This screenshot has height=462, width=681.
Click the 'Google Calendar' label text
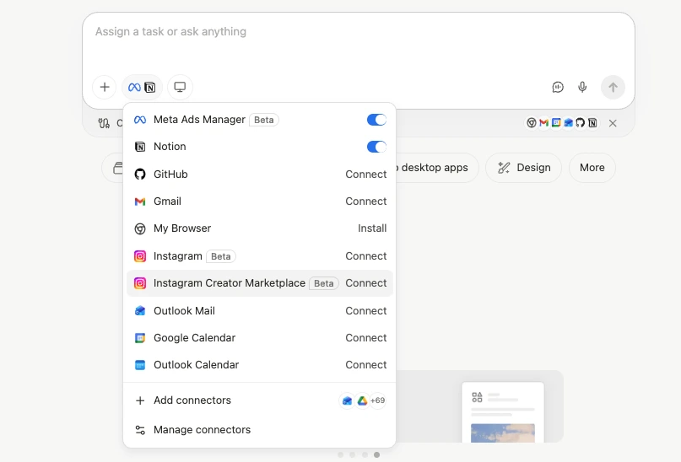(x=195, y=337)
